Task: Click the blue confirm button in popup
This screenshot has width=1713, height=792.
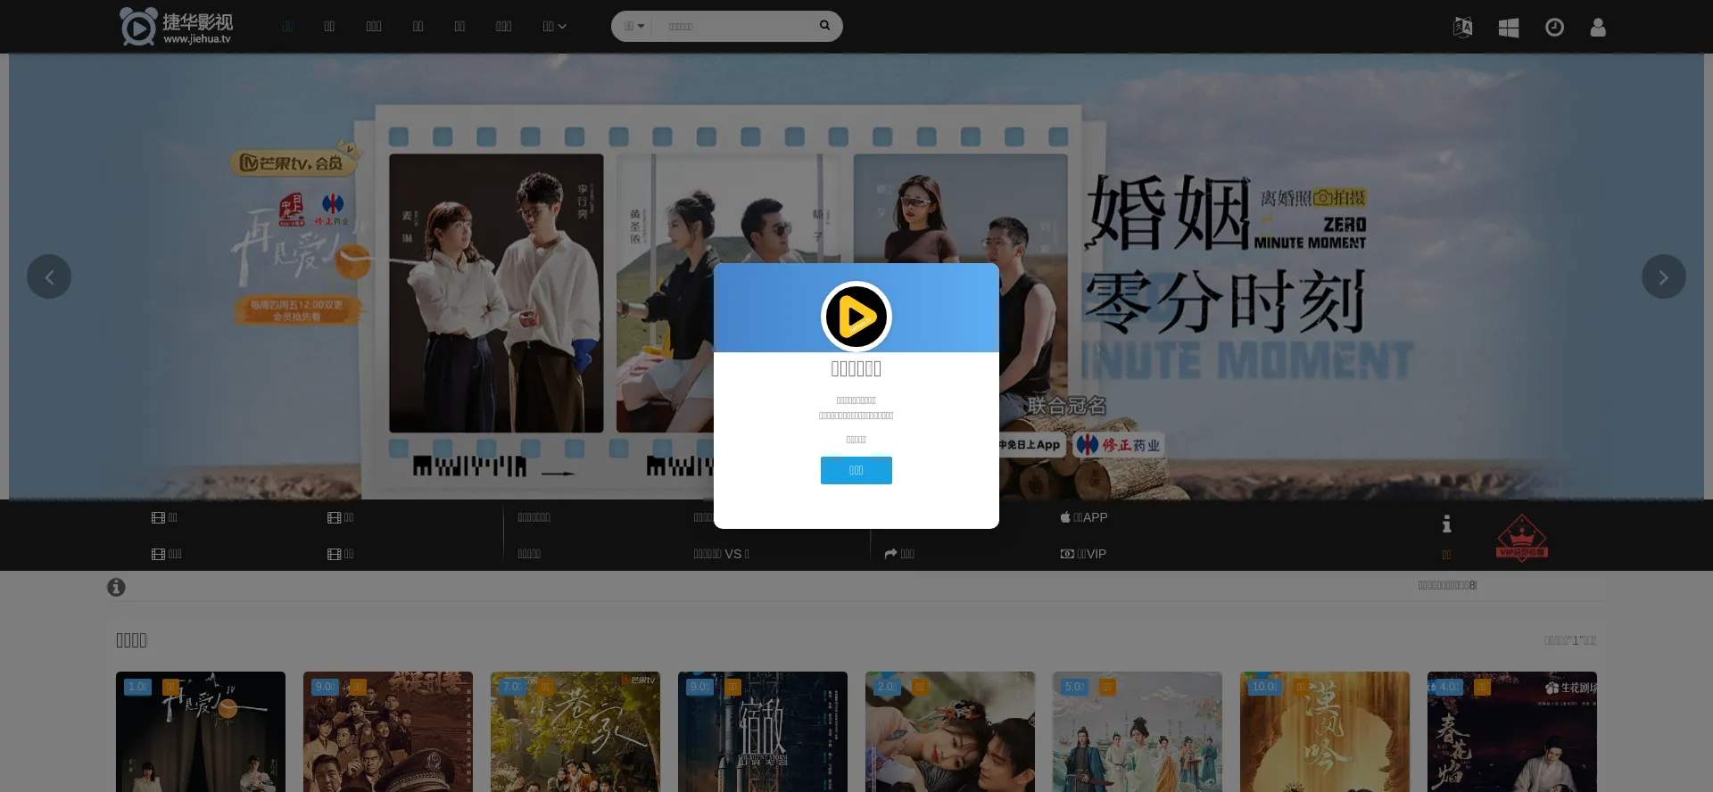Action: point(856,470)
